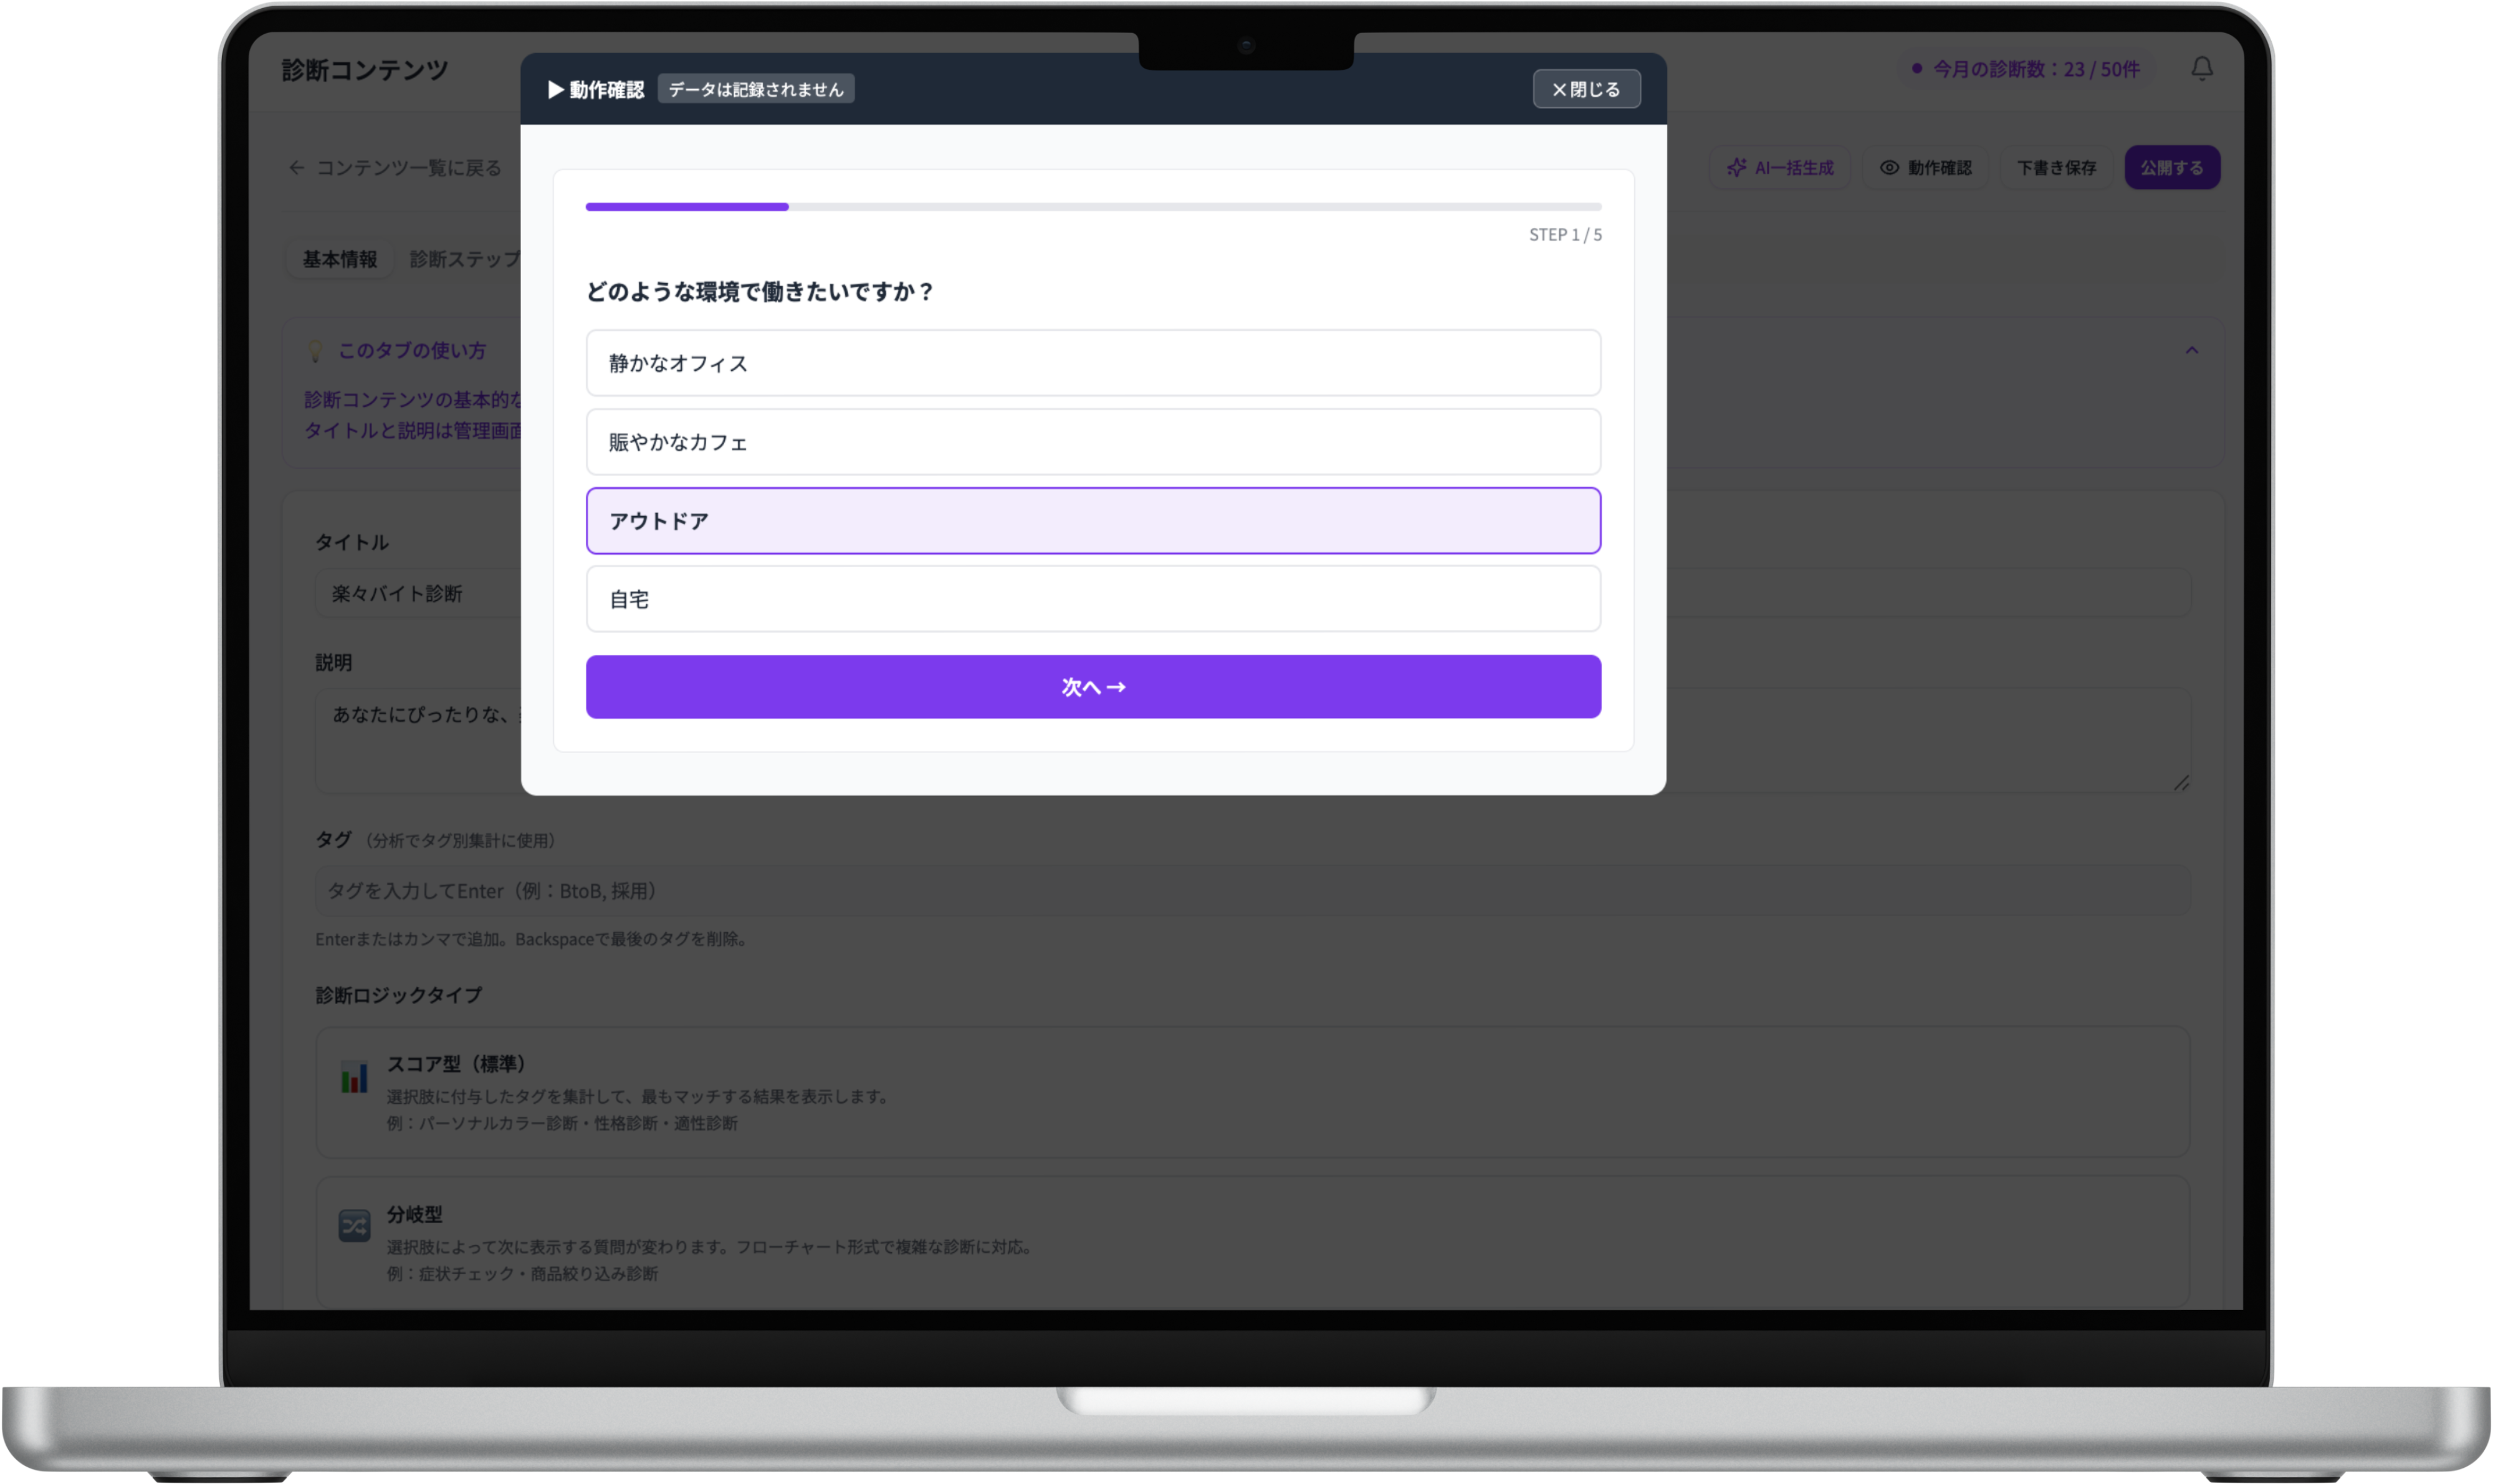Click the 診断ロジックタイプ section label
Viewport: 2493px width, 1484px height.
click(399, 995)
